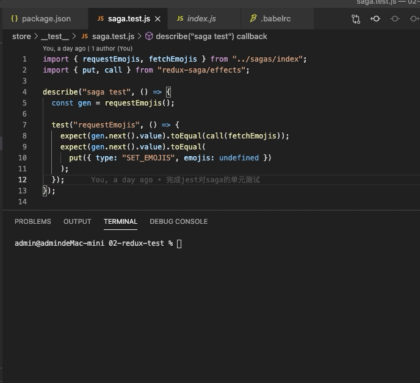Click the Babel icon on .babelrc tab
This screenshot has height=383, width=420.
253,18
